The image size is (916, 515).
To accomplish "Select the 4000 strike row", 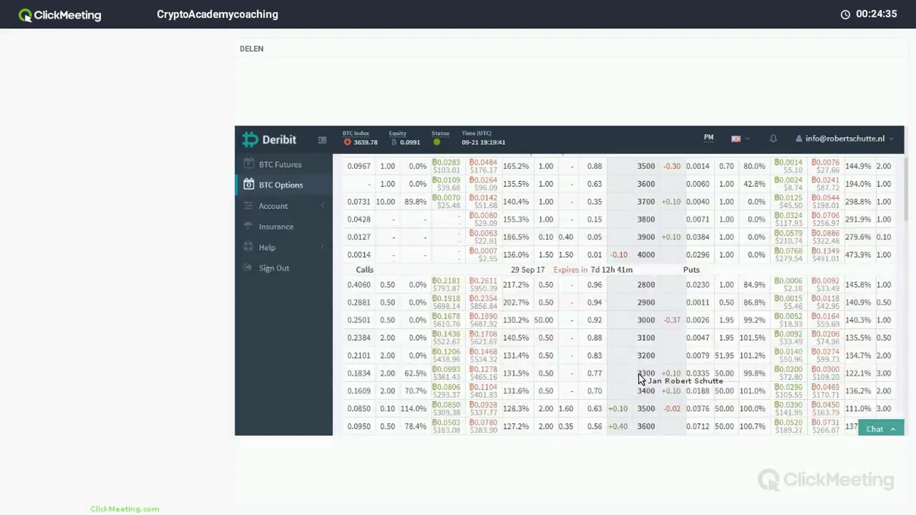I will pos(645,255).
